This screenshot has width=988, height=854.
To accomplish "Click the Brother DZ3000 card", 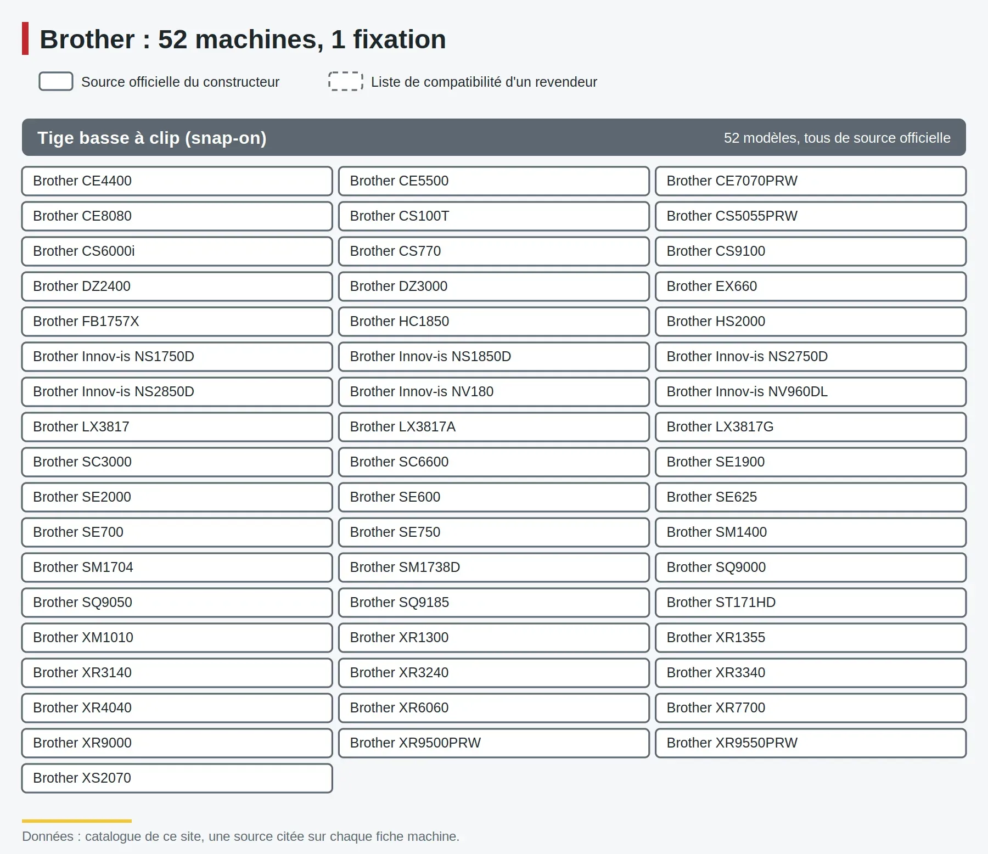I will [x=493, y=286].
